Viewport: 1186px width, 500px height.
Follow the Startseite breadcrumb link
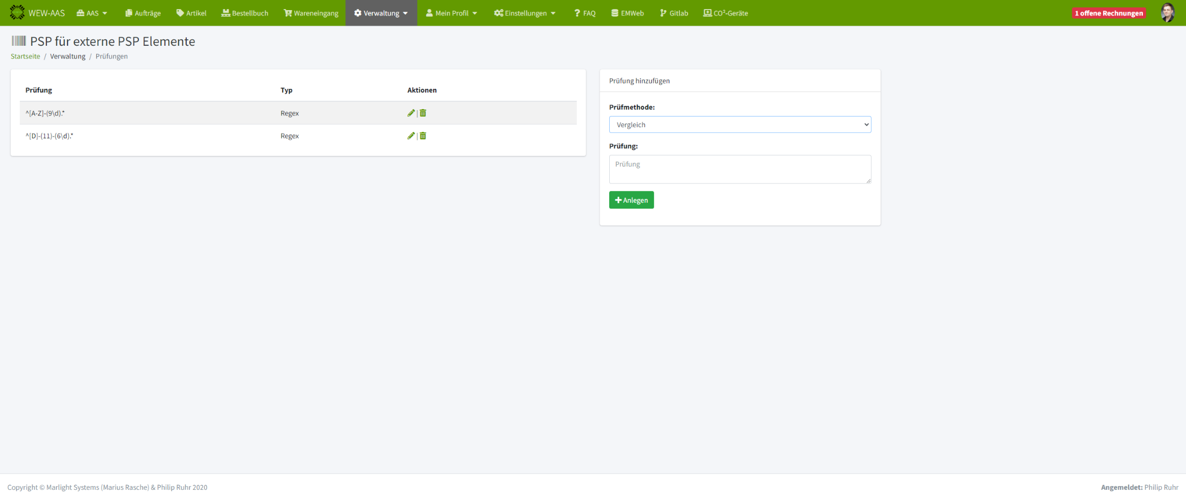[x=25, y=56]
